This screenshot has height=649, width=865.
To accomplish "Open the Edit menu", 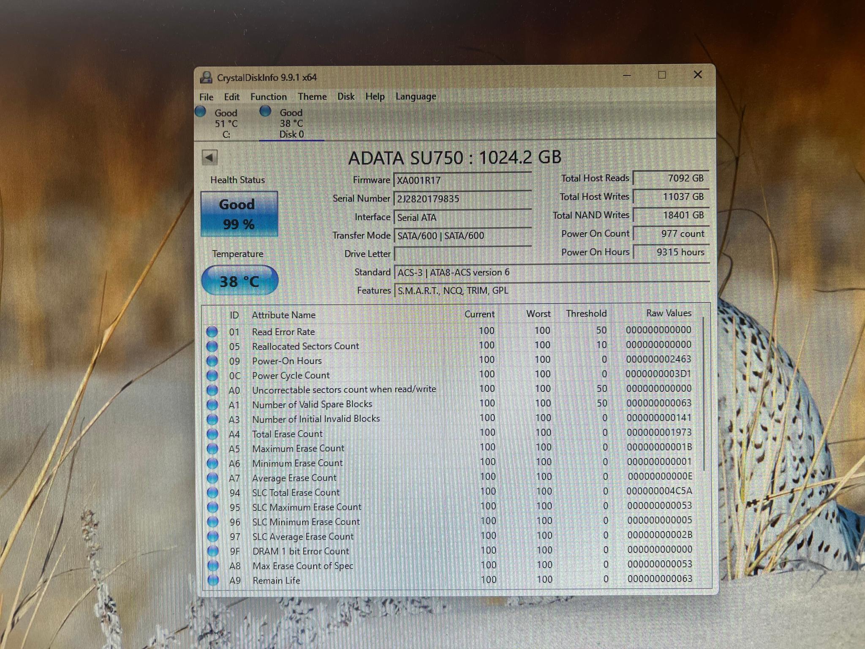I will (x=231, y=97).
